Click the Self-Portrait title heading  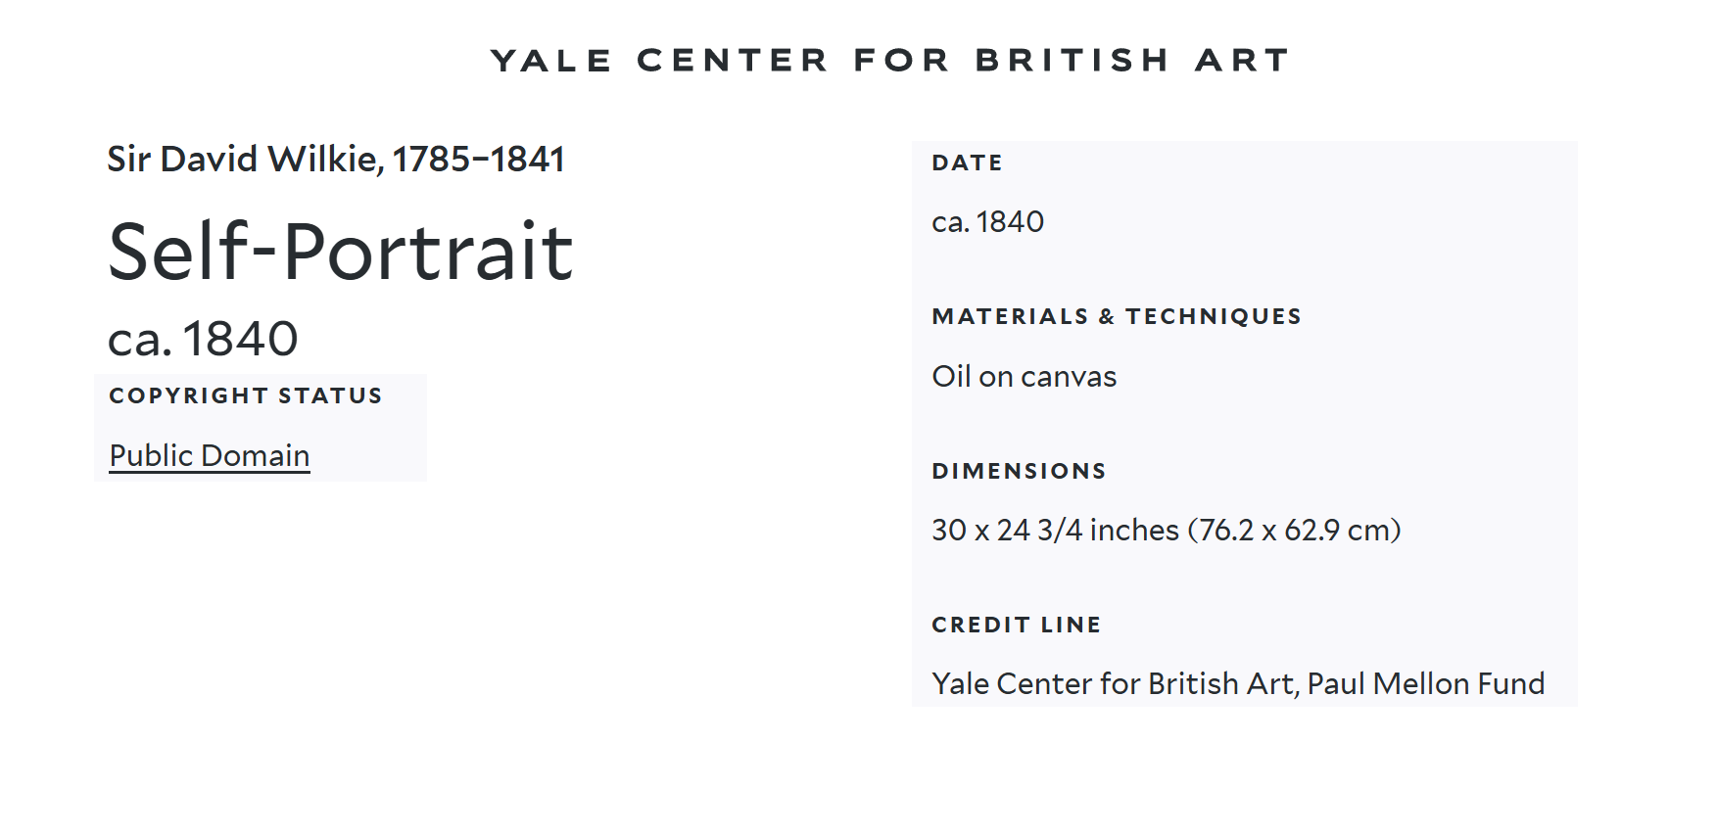341,252
